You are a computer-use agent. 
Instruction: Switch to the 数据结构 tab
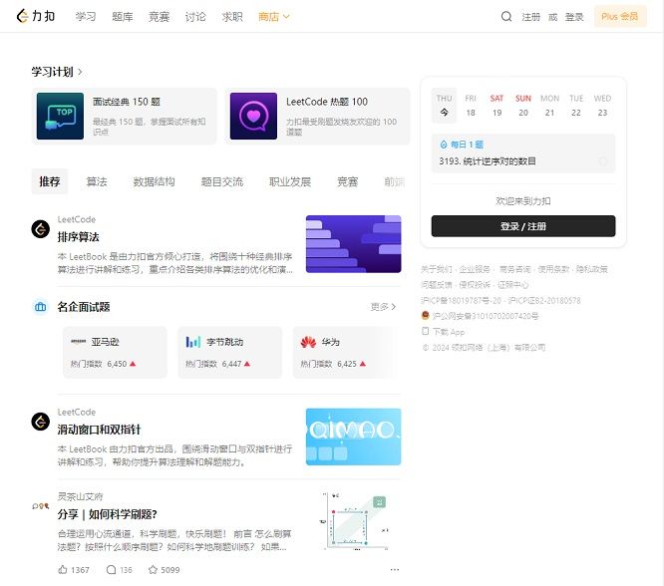coord(155,181)
